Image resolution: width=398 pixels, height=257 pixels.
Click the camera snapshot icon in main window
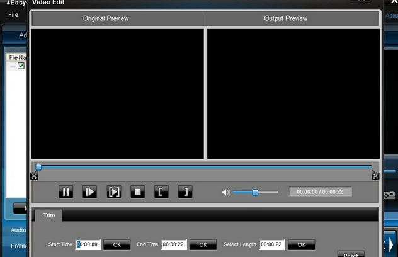[x=389, y=195]
